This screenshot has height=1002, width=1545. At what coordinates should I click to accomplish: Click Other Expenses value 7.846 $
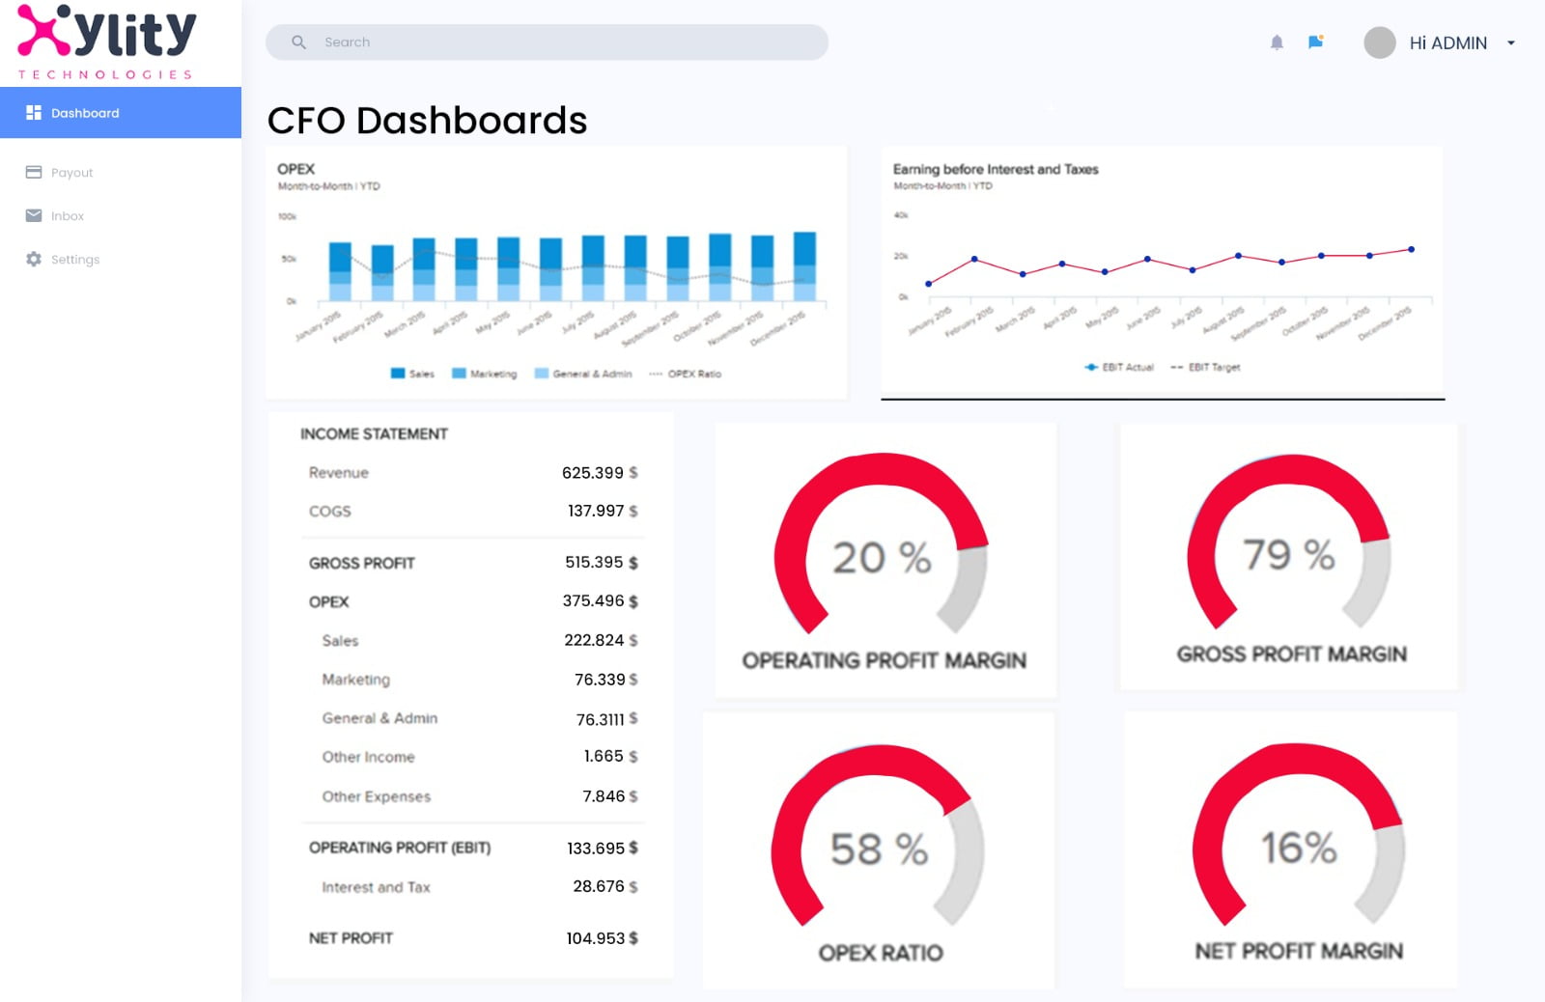[x=610, y=796]
